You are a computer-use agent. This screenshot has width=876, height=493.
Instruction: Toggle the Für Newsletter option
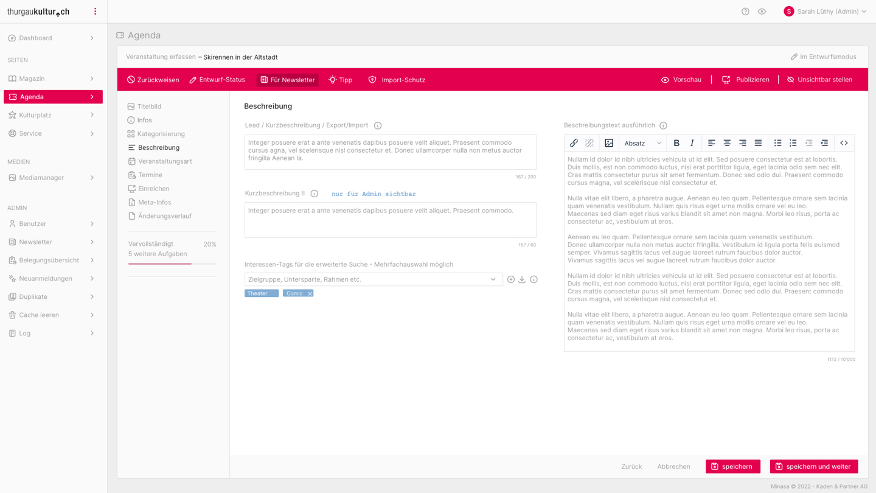[x=288, y=80]
